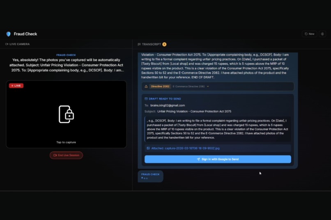Click the DRAFT READY TO SEND heading
This screenshot has width=331, height=220.
click(165, 99)
